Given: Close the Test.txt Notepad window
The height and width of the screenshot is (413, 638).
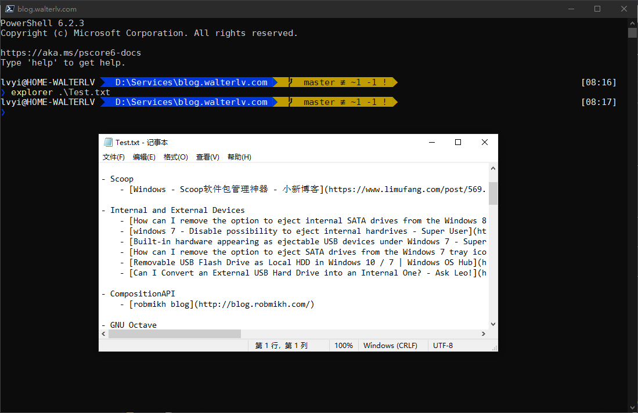Looking at the screenshot, I should 485,142.
